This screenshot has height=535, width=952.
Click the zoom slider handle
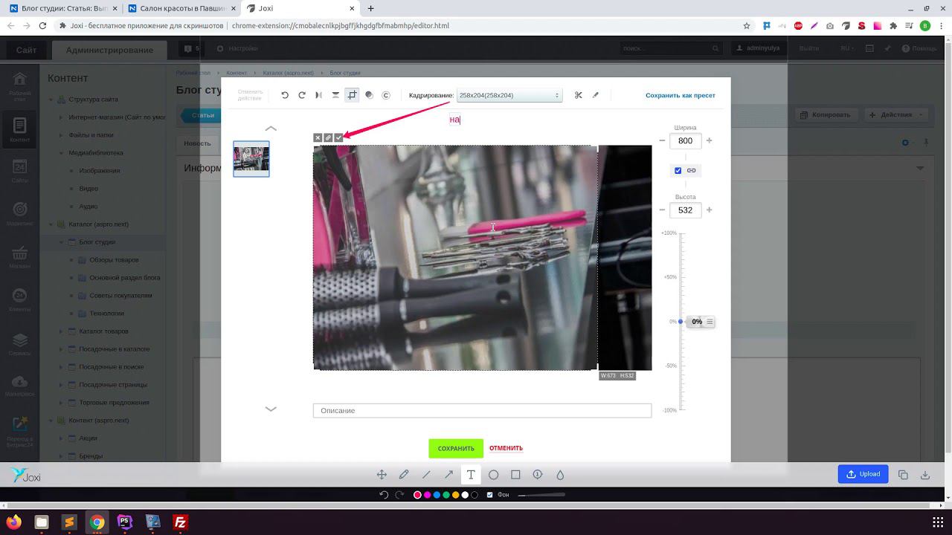(680, 322)
